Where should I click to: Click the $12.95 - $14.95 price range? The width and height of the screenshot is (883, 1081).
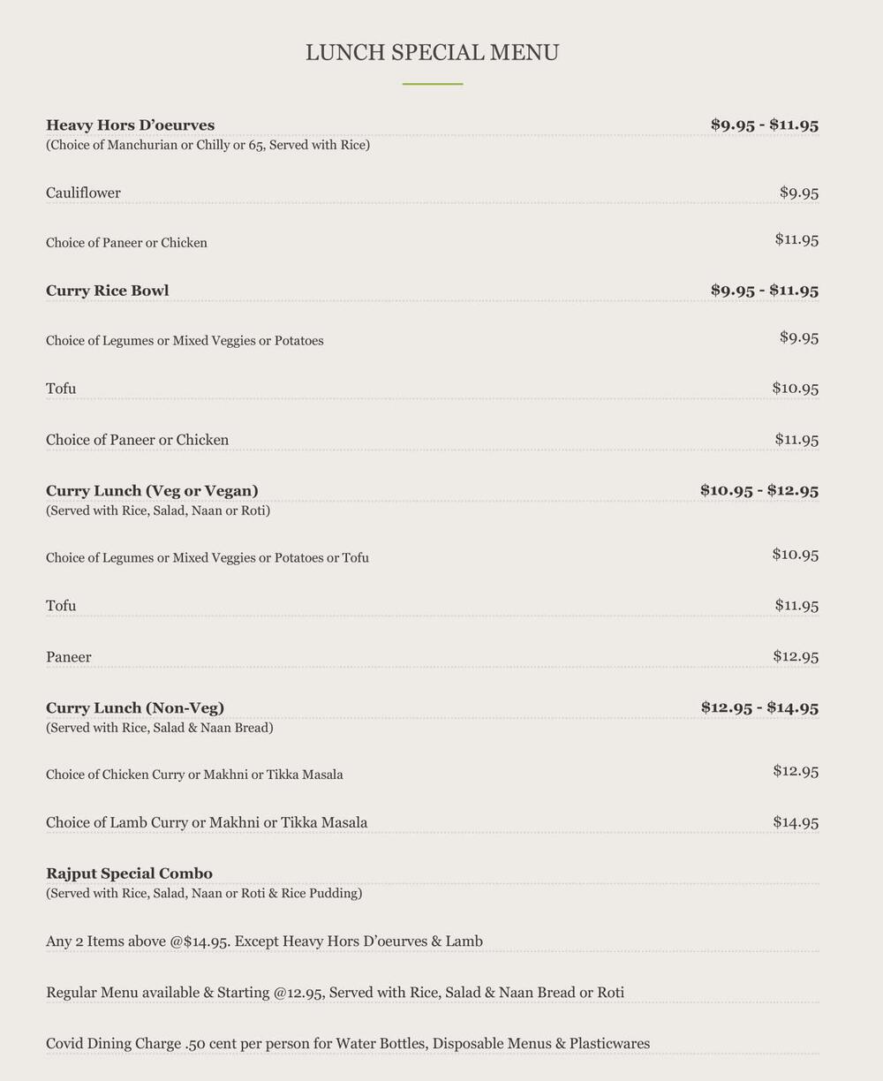tap(759, 707)
